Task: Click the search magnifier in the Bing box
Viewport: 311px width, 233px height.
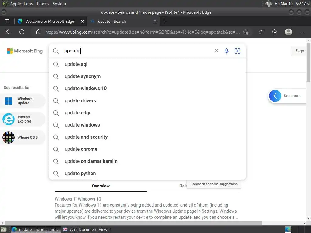Action: click(x=56, y=51)
